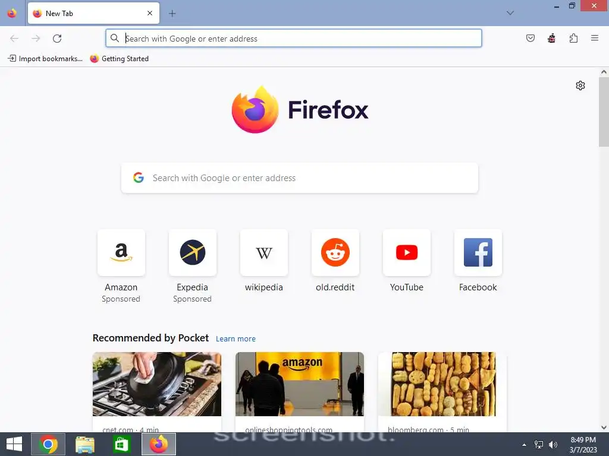Open the old.reddit shortcut tile
Image resolution: width=609 pixels, height=456 pixels.
point(335,253)
